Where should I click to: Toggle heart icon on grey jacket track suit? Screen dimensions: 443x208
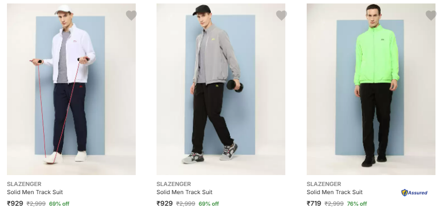(x=281, y=15)
